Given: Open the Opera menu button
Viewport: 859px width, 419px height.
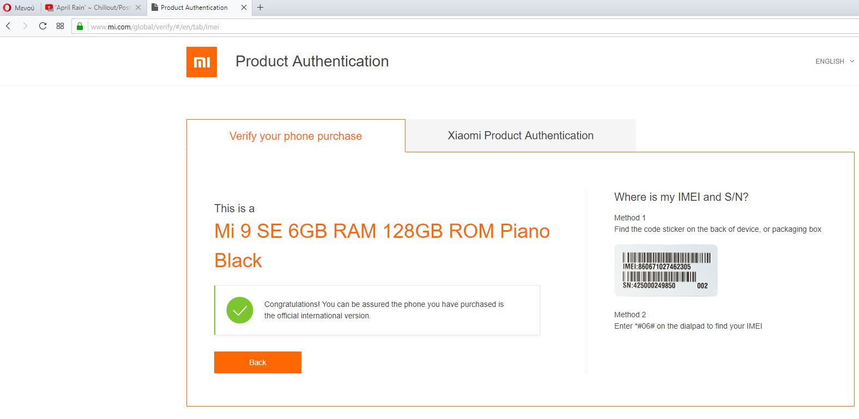Looking at the screenshot, I should click(x=19, y=8).
